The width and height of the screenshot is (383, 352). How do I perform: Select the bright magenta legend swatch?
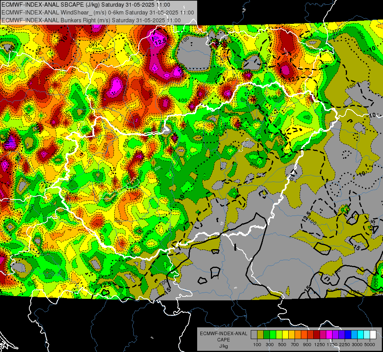click(329, 335)
